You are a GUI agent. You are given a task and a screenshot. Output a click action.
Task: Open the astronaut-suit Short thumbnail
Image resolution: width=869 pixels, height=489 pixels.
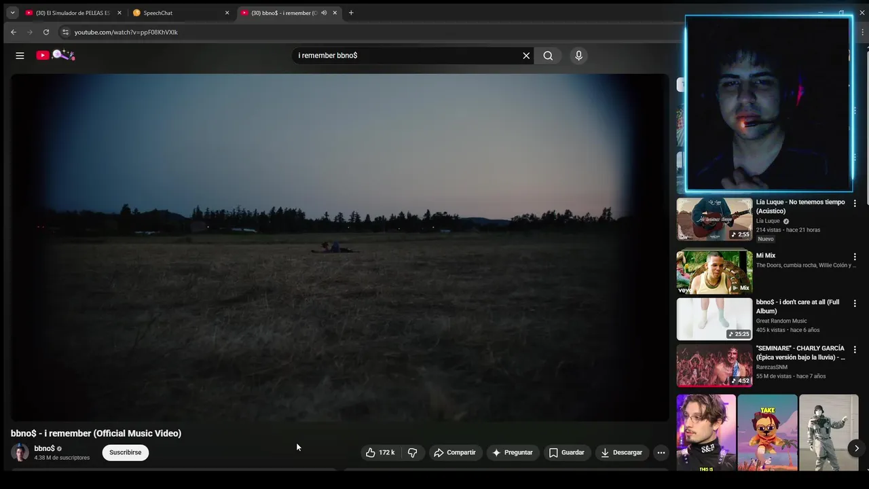[829, 432]
